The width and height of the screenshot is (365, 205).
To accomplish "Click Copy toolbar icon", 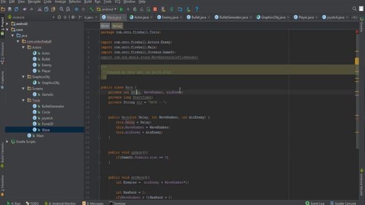I will pyautogui.click(x=46, y=9).
